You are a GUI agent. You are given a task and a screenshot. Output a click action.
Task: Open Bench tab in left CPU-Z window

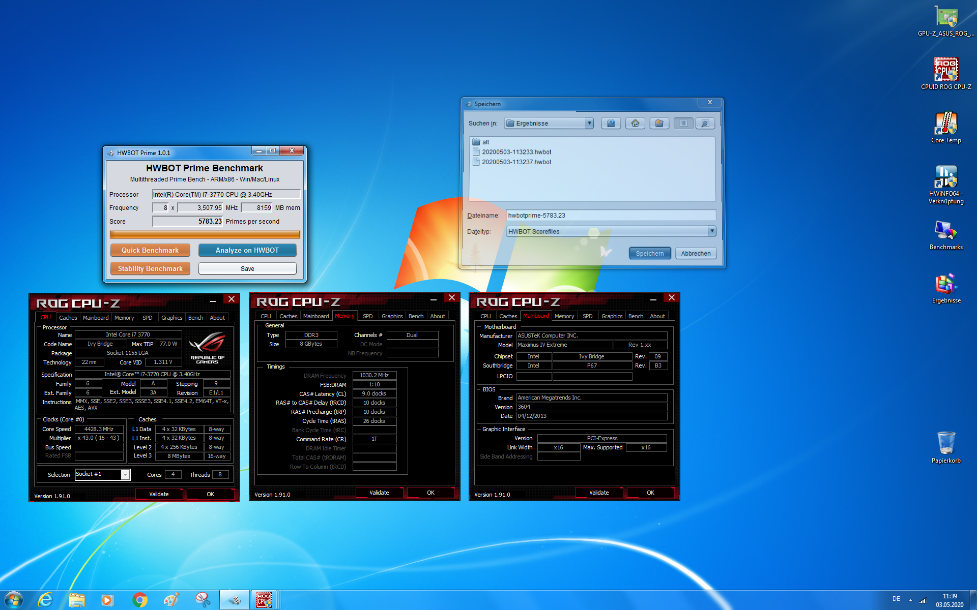[x=196, y=318]
